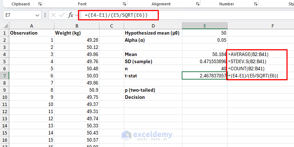Click weight value 49.74

(77, 118)
